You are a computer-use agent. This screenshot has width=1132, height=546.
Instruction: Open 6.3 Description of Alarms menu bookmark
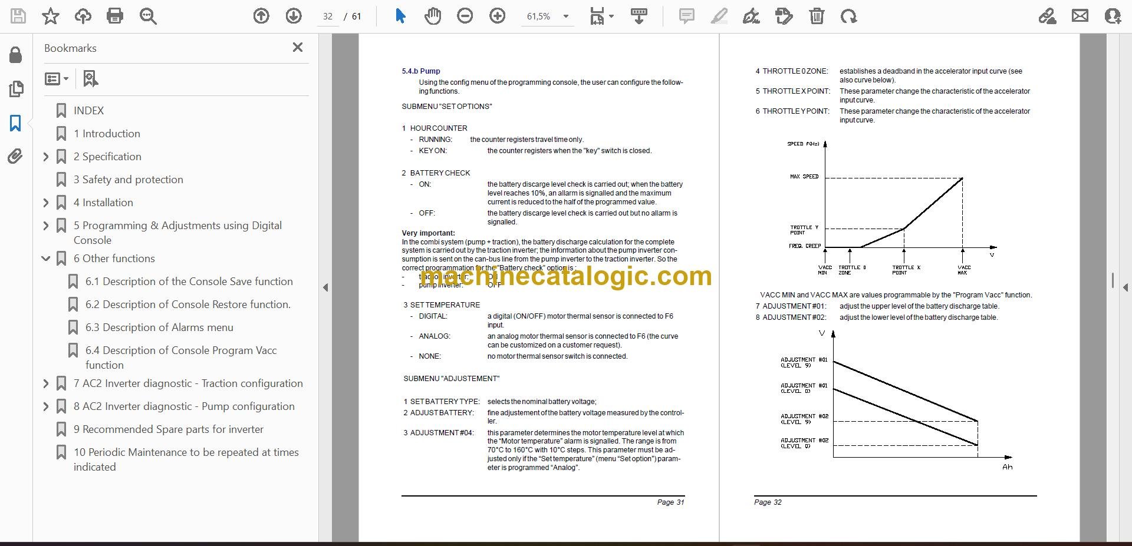pos(159,327)
